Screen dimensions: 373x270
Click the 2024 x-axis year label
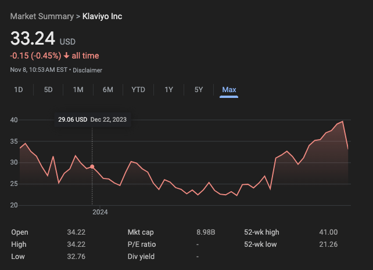[x=100, y=212]
